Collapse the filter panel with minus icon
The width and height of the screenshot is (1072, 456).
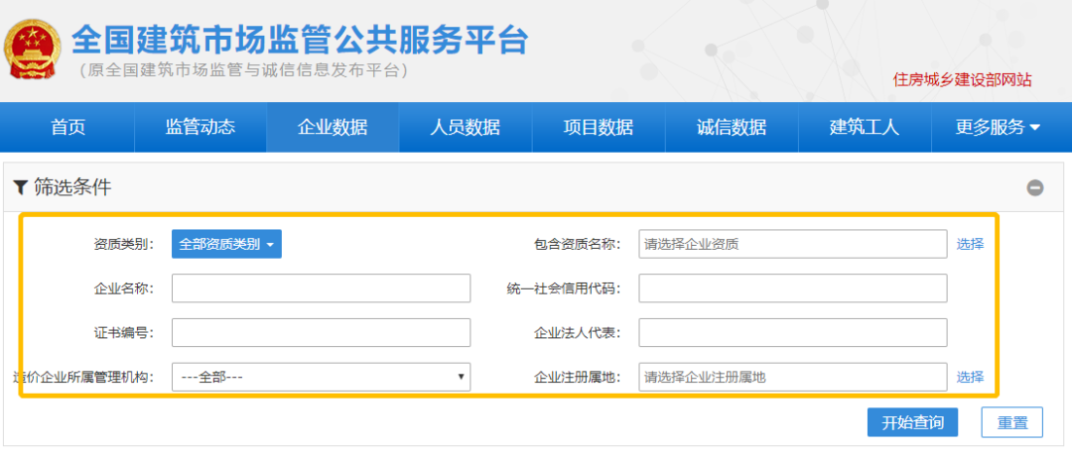coord(1035,187)
